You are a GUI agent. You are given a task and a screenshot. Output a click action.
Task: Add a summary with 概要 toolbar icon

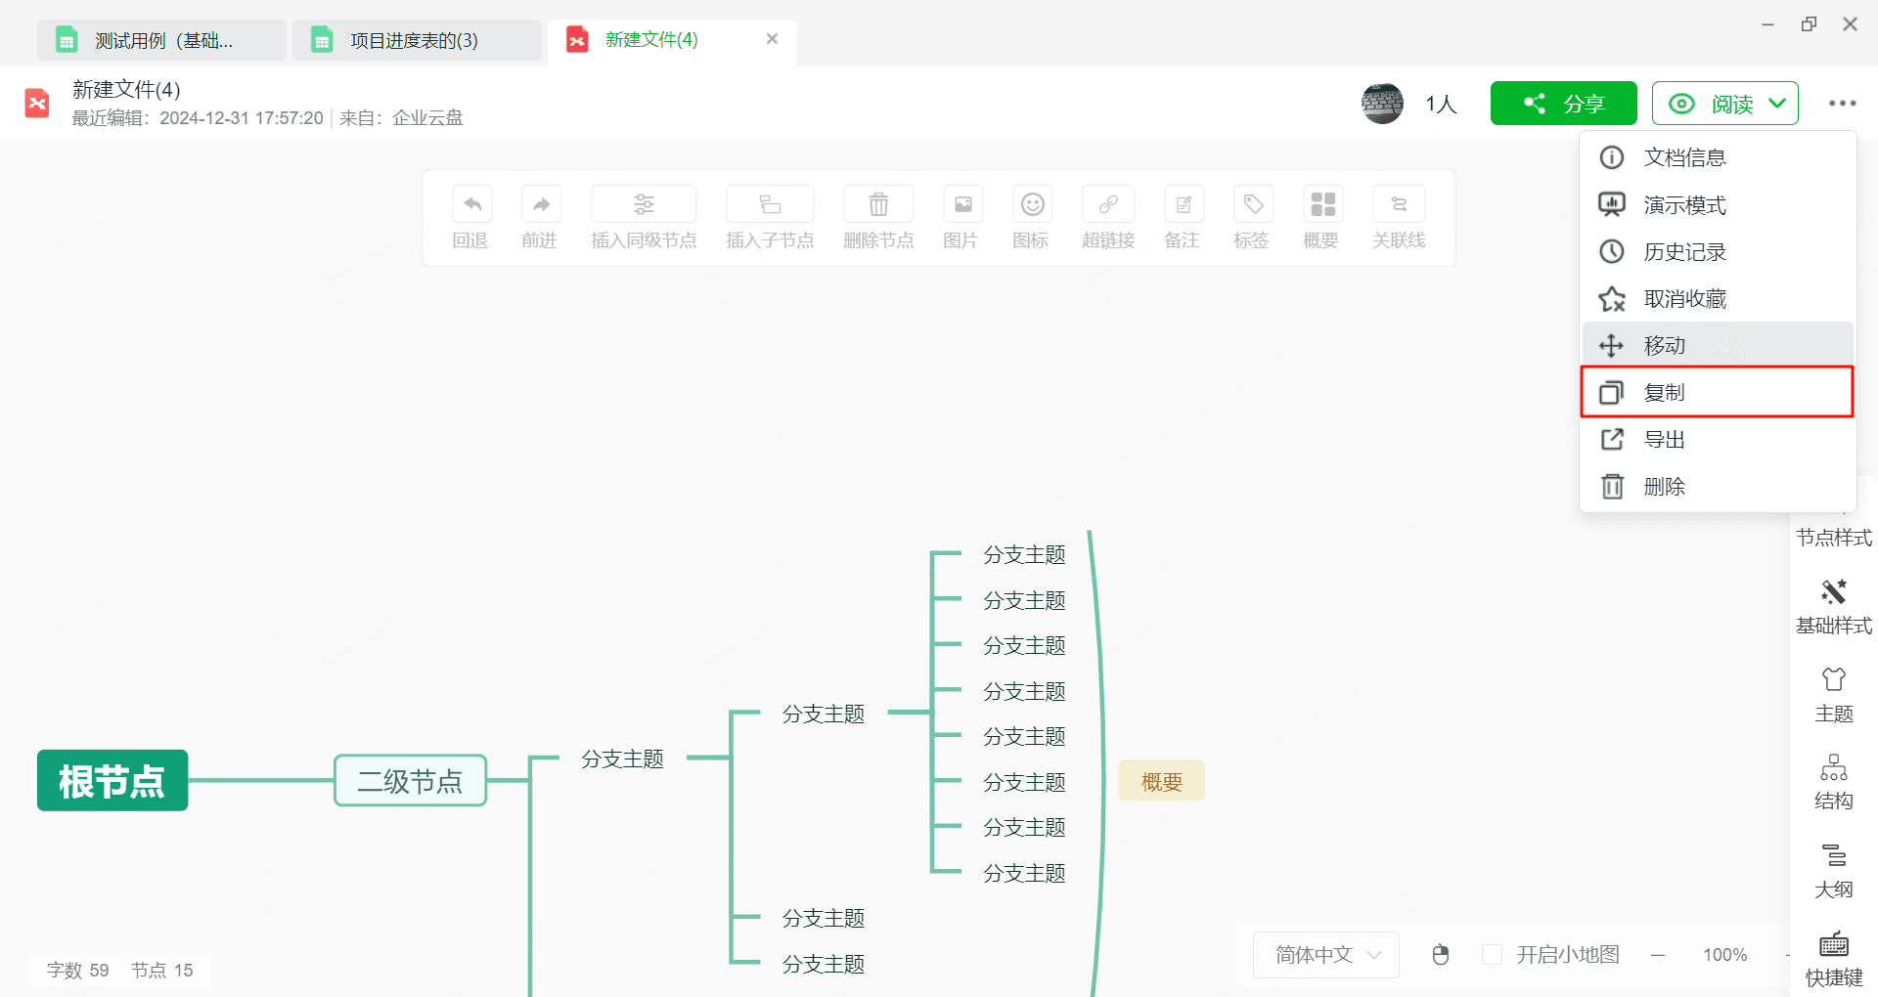1322,204
